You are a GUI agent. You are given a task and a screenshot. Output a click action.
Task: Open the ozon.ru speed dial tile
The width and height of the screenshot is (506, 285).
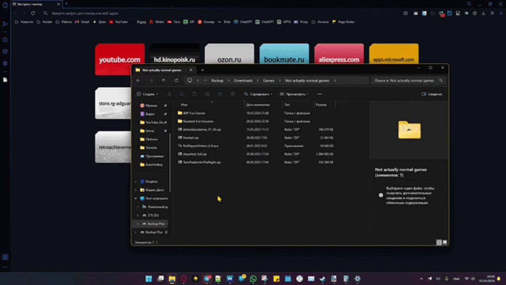pyautogui.click(x=229, y=54)
